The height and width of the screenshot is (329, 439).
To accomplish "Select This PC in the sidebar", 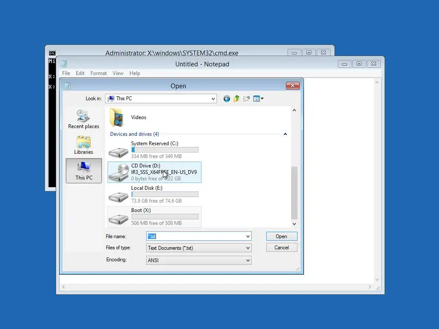I will [x=84, y=170].
